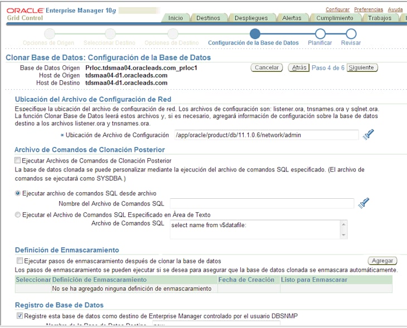Open the Inicio tab
This screenshot has width=407, height=328.
176,18
